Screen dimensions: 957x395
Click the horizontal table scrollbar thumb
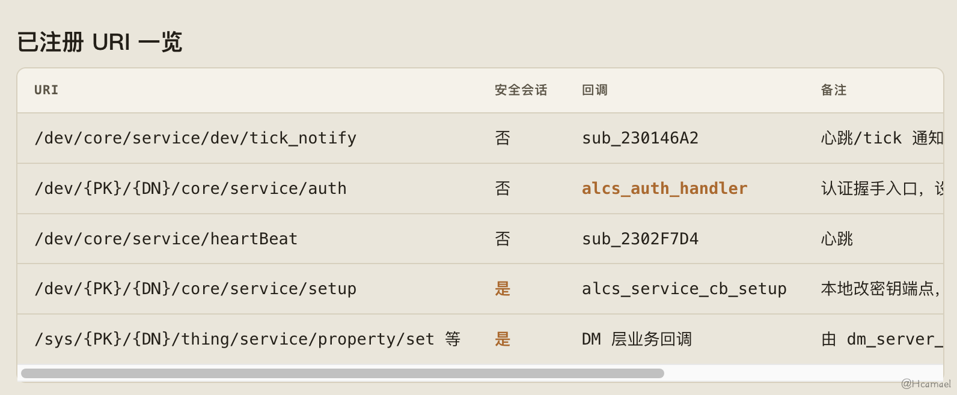click(x=343, y=373)
